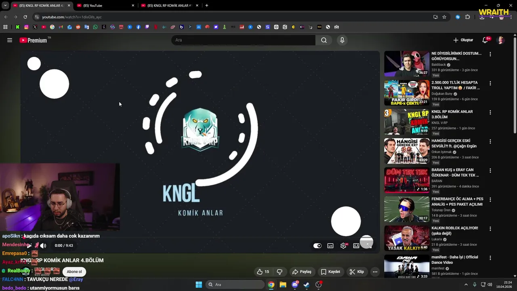Dislike the video with thumbs down
Screen dimensions: 517x291
pos(280,272)
